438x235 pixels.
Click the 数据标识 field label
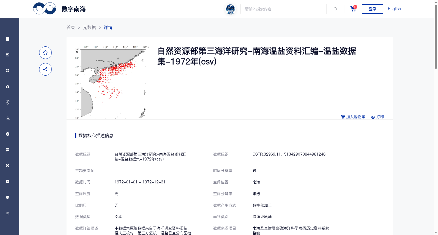tap(221, 154)
